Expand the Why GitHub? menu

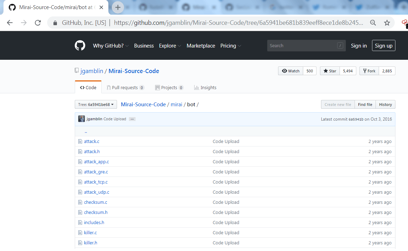(111, 46)
